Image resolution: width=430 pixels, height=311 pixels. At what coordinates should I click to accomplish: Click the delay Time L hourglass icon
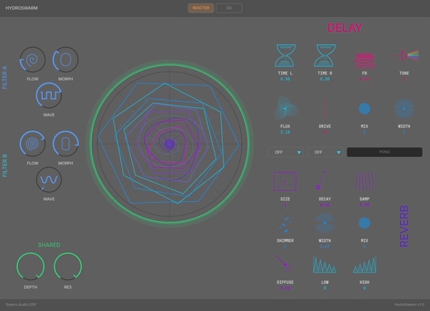click(285, 56)
